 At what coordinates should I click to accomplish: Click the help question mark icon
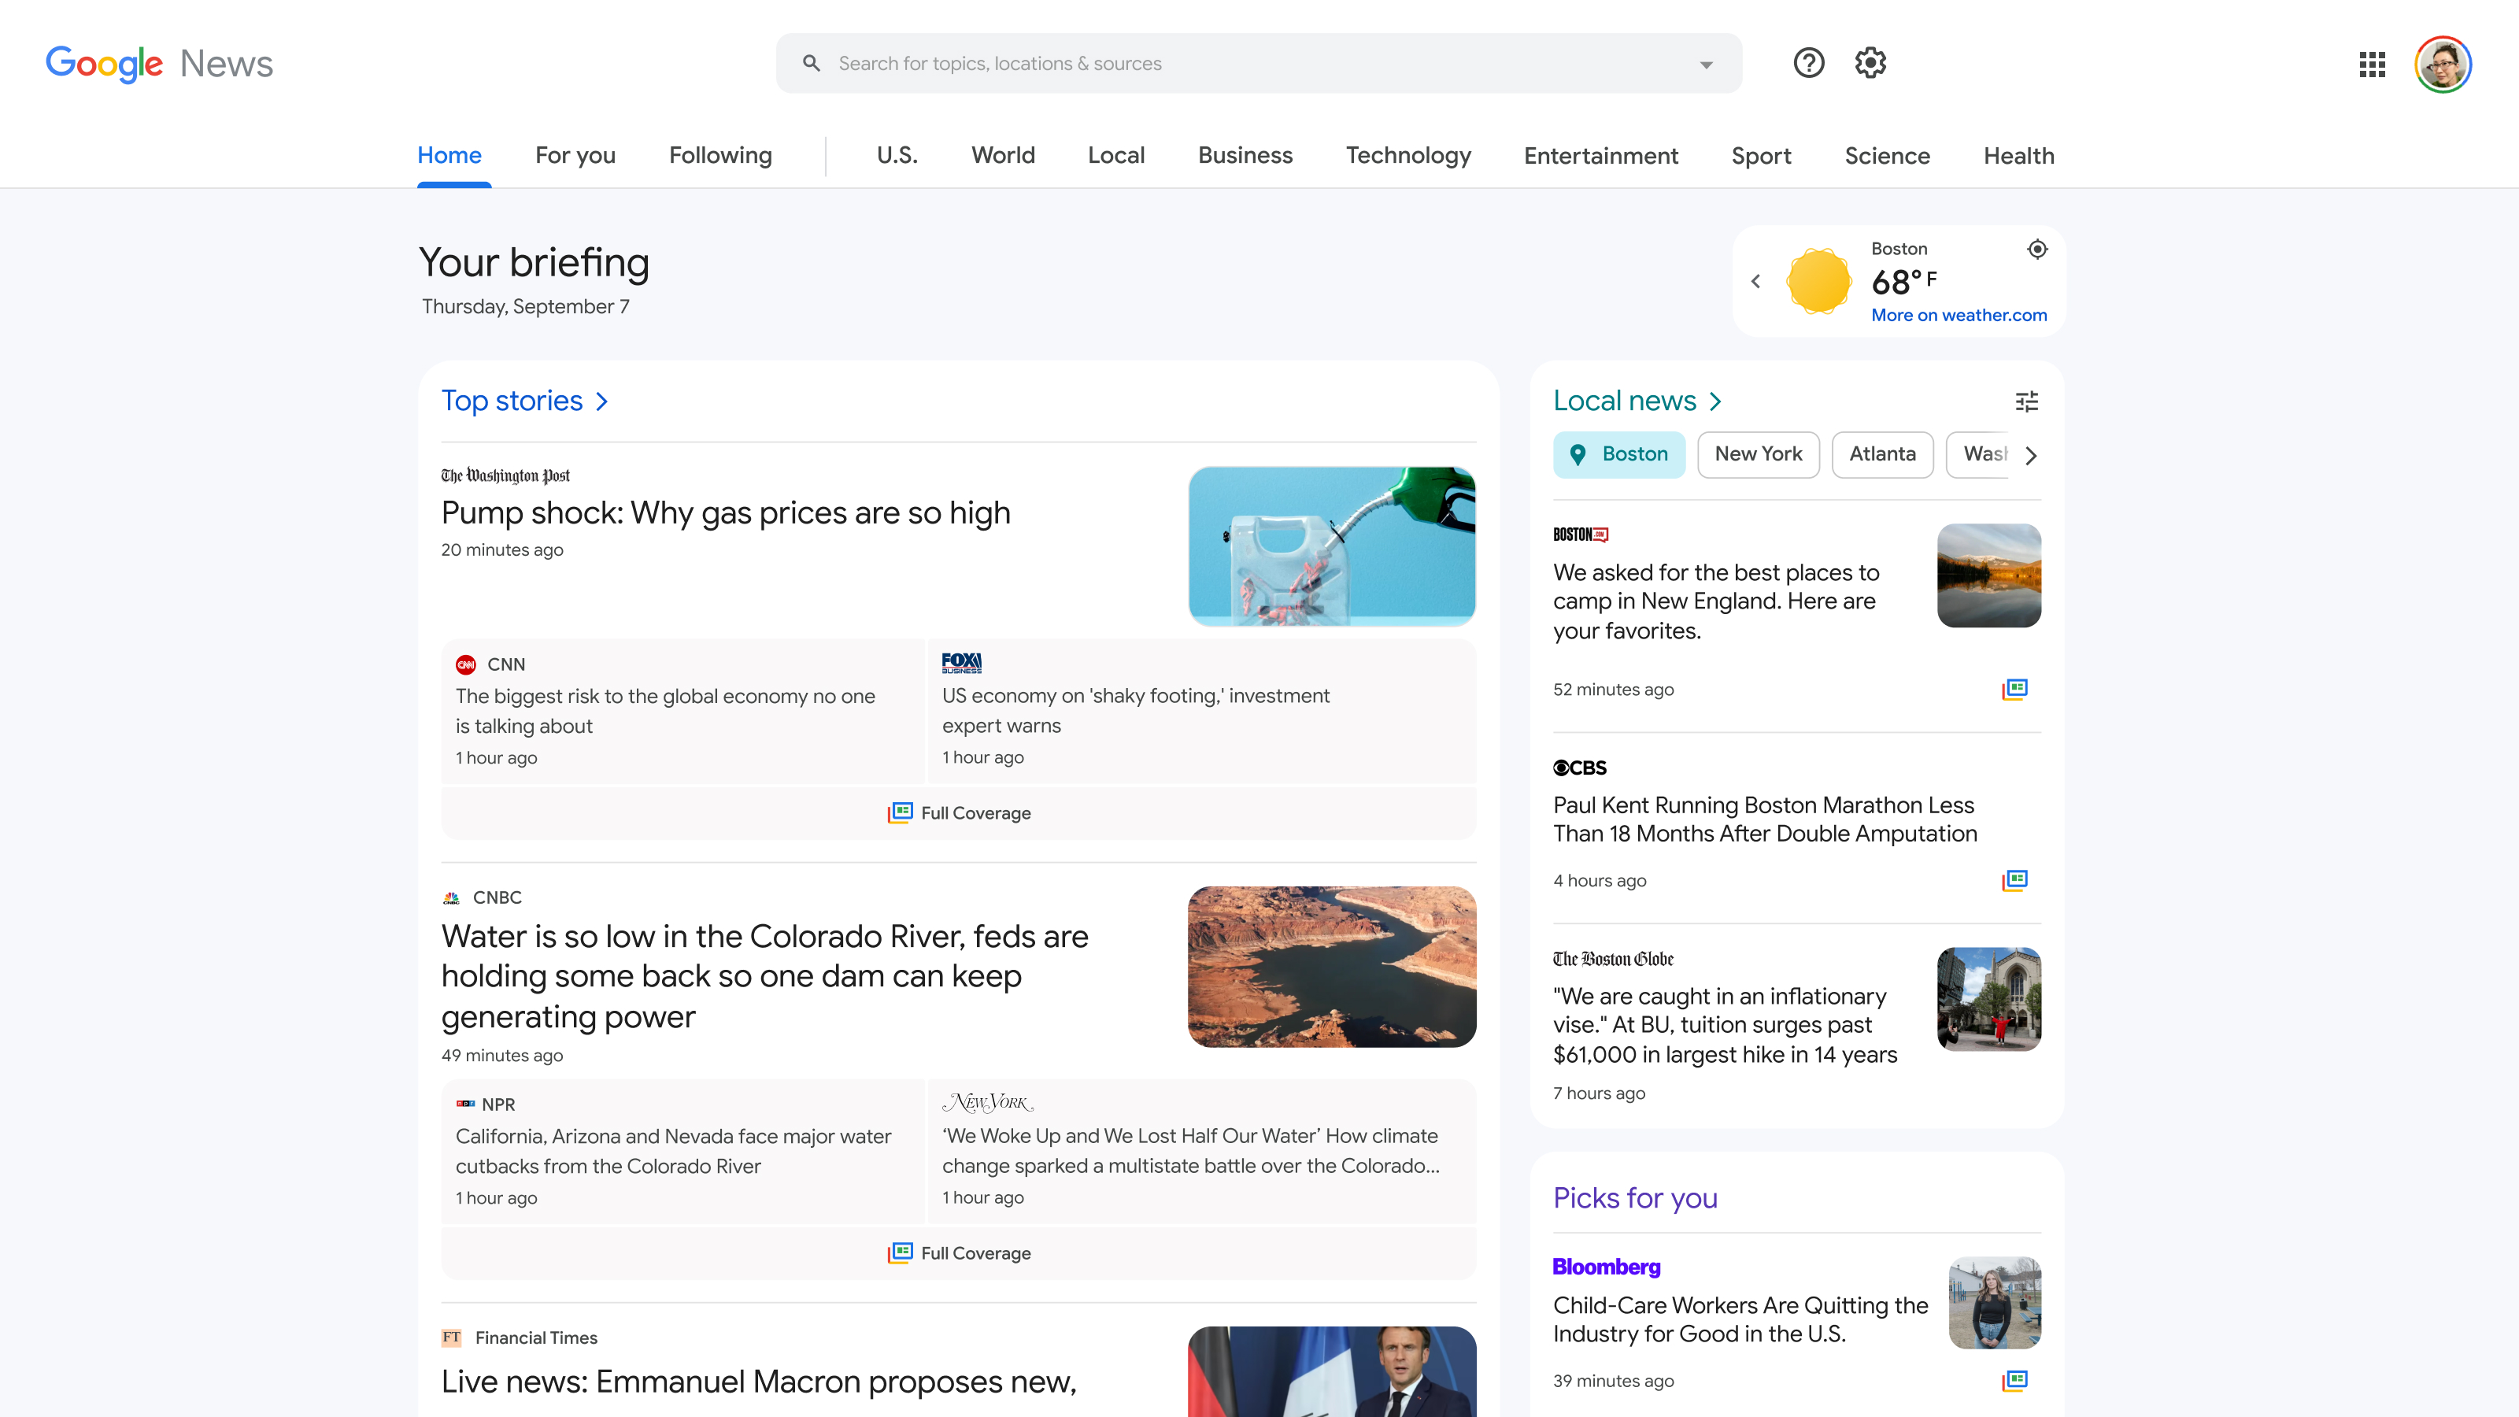[1809, 63]
